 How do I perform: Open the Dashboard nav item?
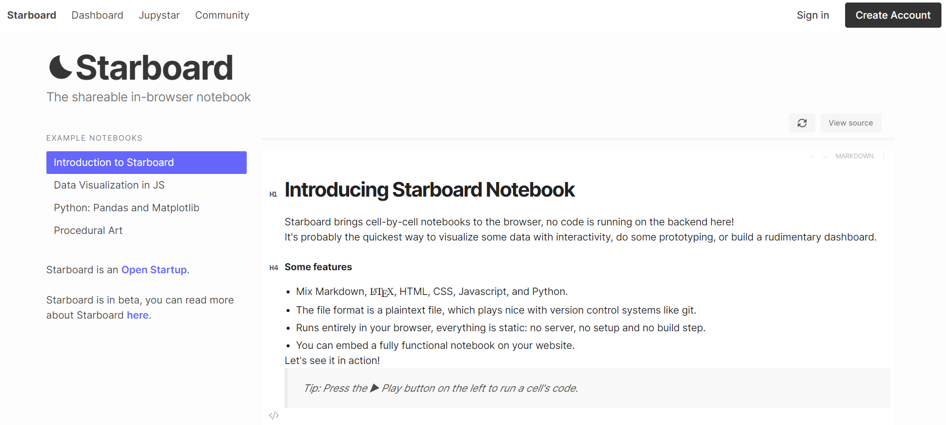[x=97, y=15]
